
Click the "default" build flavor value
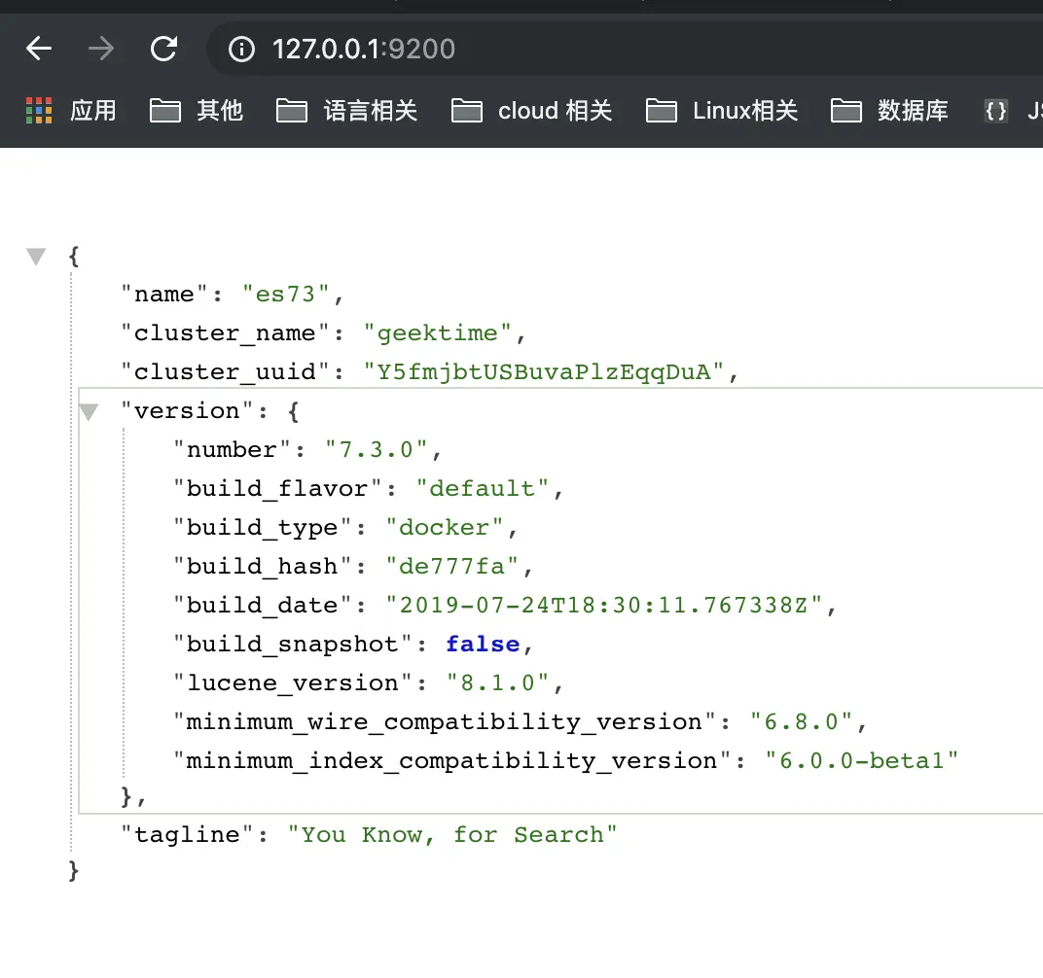[x=483, y=489]
